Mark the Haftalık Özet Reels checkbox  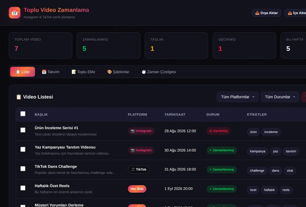click(x=23, y=188)
